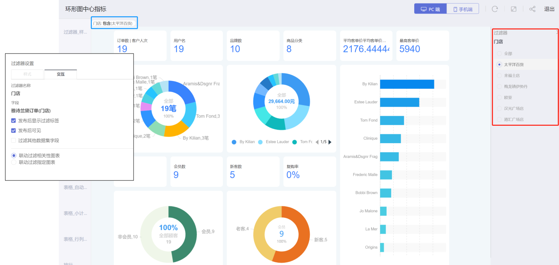The width and height of the screenshot is (559, 265).
Task: Go to previous legend page arrow
Action: click(x=317, y=142)
